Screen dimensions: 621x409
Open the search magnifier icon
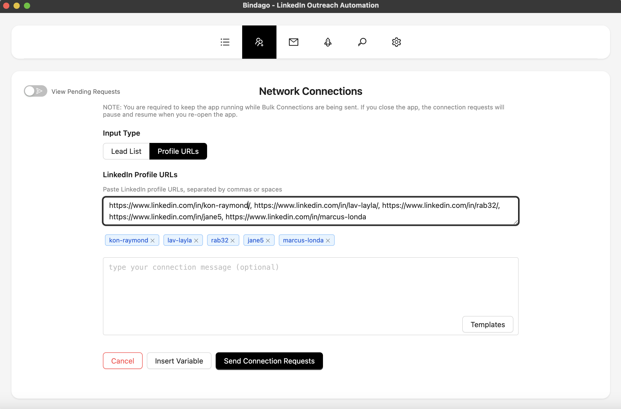click(362, 42)
